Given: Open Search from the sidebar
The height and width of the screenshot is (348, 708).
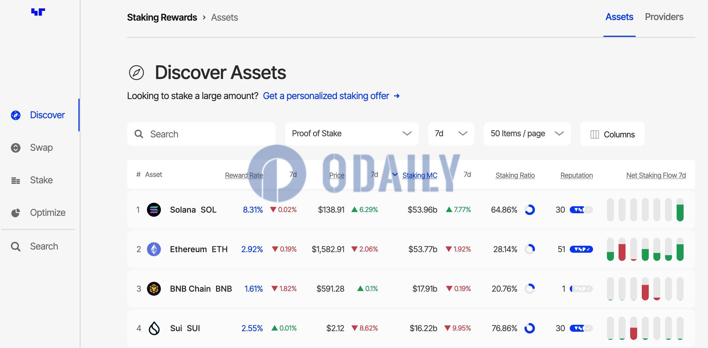Looking at the screenshot, I should click(x=44, y=247).
